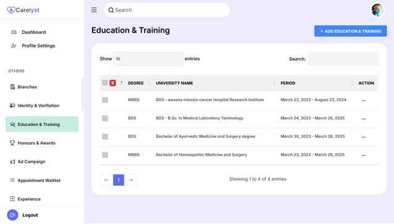This screenshot has height=224, width=394.
Task: Click "Bachelor of Homeopathic Medicine and Surgery" cell
Action: [x=201, y=155]
